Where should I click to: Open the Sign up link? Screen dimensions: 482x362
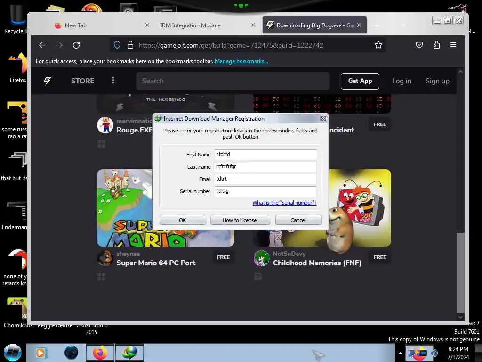437,81
